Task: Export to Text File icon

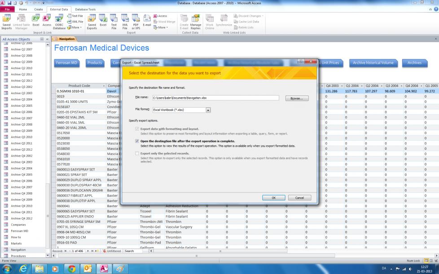Action: [114, 22]
